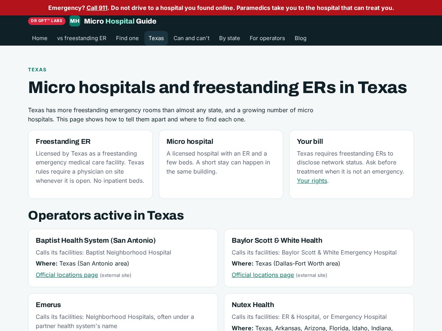Click Nutex 'ER & Hospital, or Emergency Hospital' text
This screenshot has height=331, width=442.
(334, 317)
